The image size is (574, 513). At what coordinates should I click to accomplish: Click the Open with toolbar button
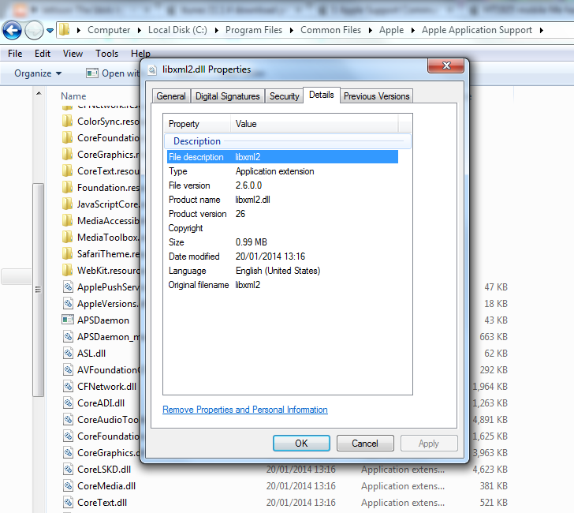113,73
